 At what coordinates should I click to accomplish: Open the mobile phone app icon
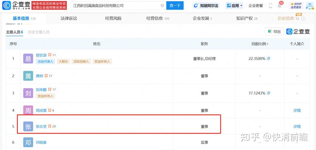tap(271, 6)
